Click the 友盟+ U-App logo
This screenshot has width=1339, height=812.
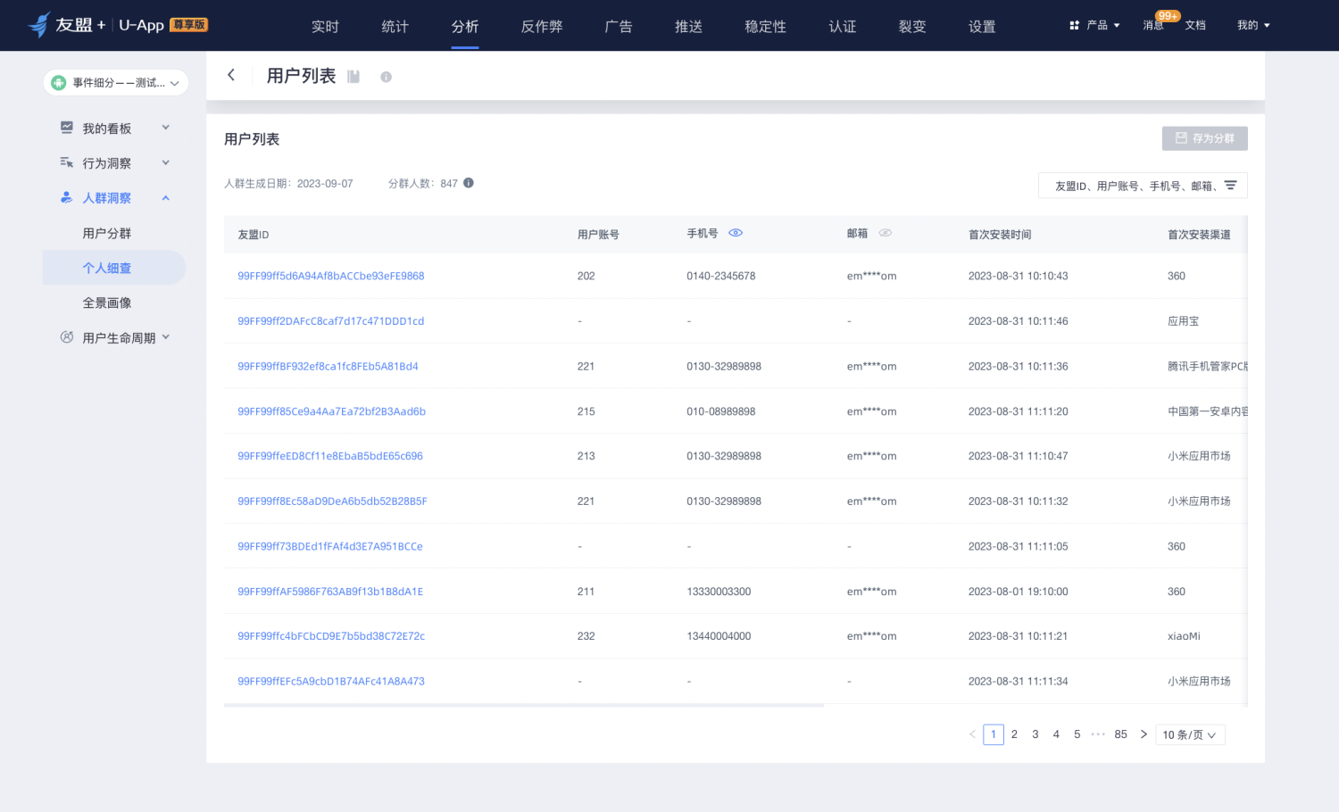(x=118, y=25)
